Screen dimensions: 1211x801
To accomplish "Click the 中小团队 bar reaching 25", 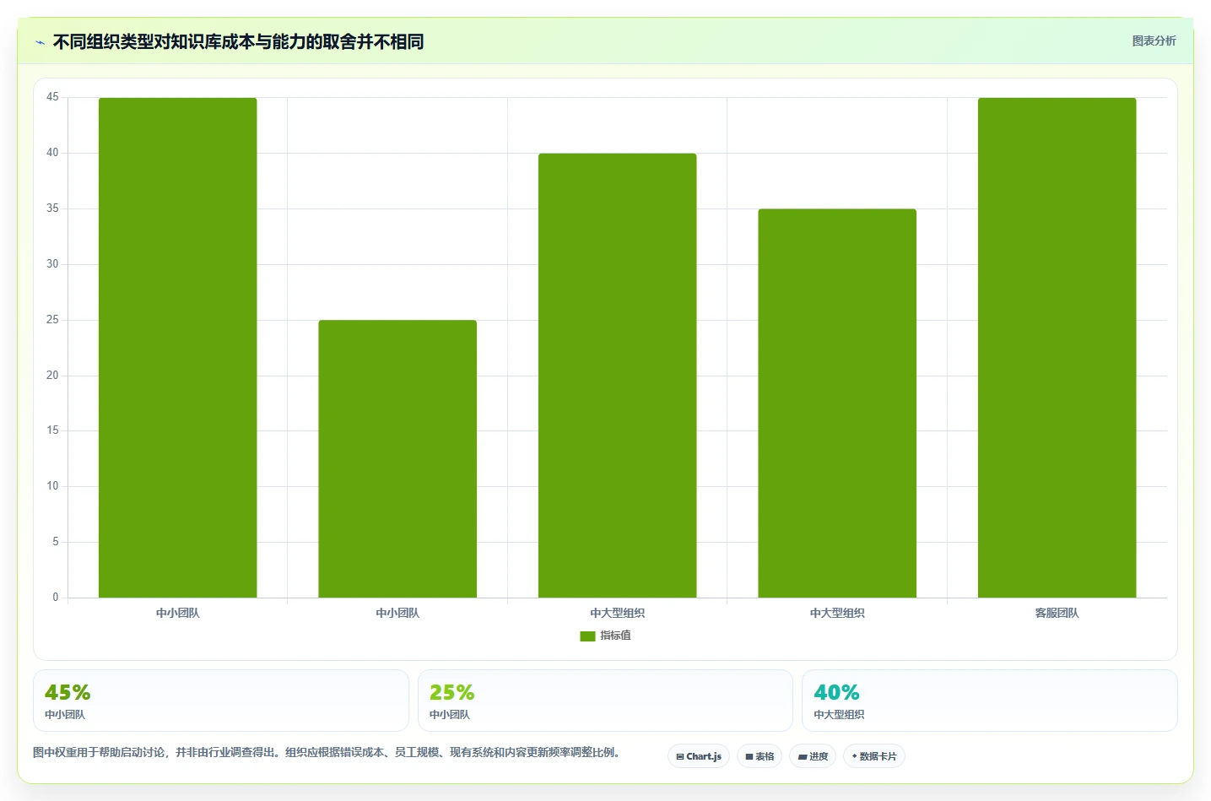I will click(x=397, y=459).
